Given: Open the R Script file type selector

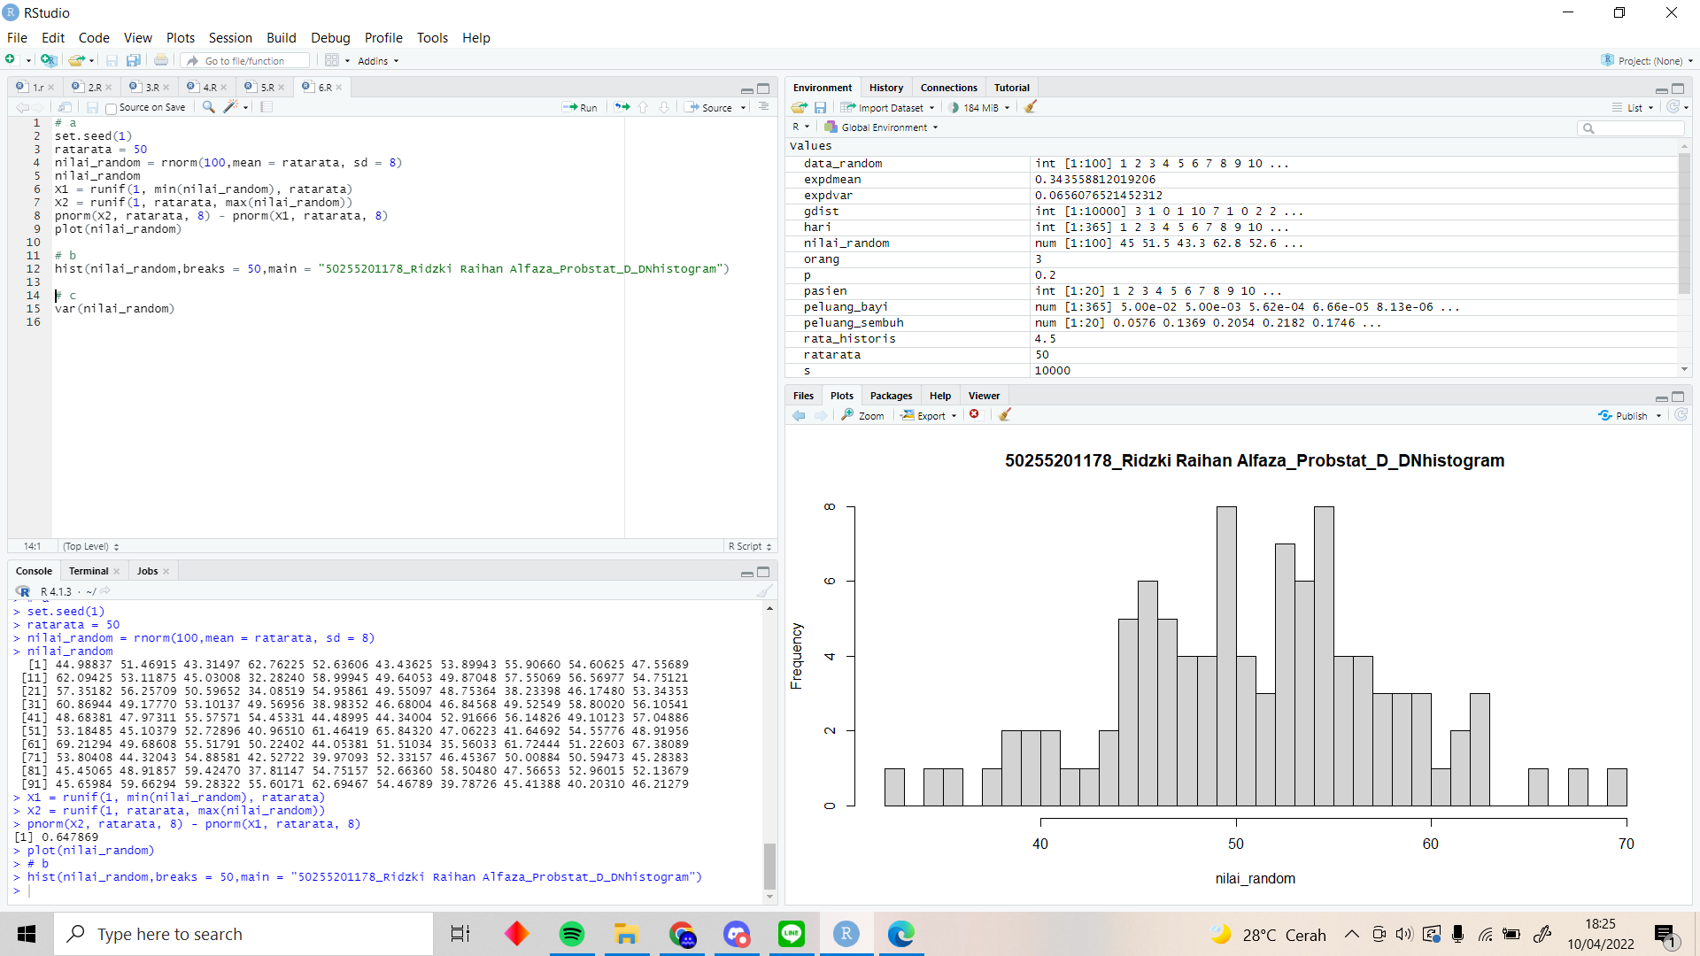Looking at the screenshot, I should point(750,546).
